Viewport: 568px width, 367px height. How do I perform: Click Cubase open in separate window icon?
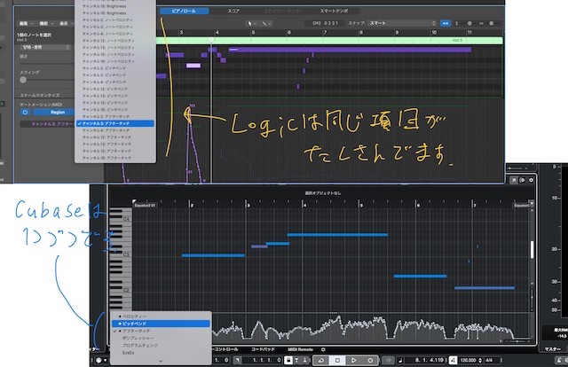514,180
